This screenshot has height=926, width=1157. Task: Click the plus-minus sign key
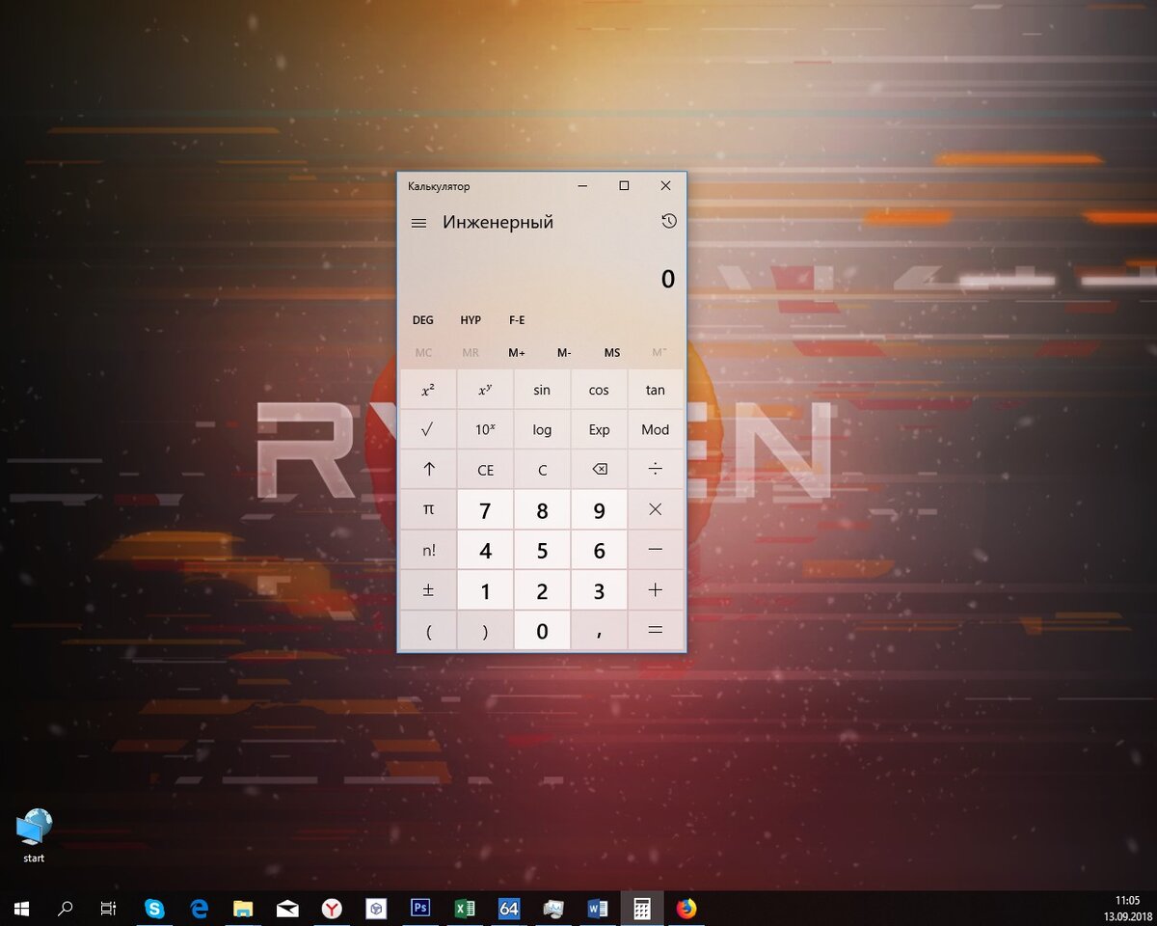coord(428,590)
